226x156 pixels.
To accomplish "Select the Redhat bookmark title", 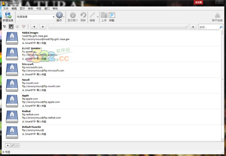I will coord(26,111).
